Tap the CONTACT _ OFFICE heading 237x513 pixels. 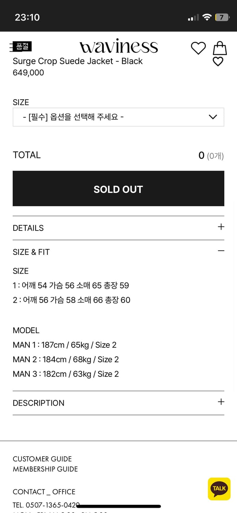click(x=44, y=491)
